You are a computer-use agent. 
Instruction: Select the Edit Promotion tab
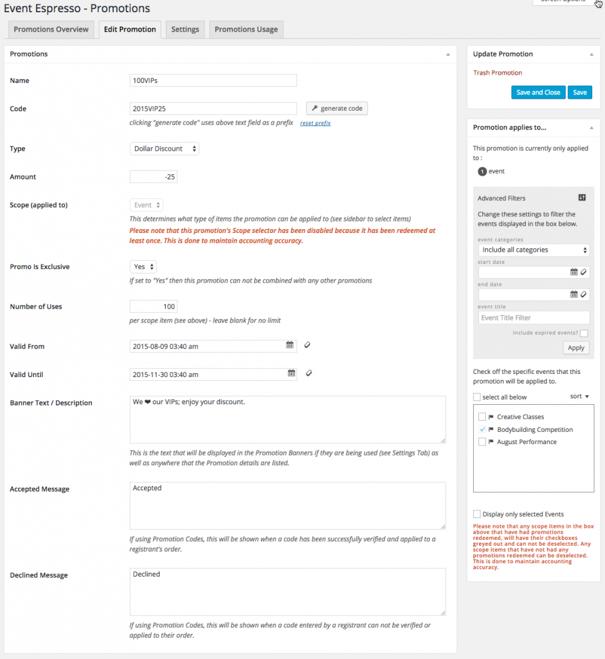click(130, 30)
